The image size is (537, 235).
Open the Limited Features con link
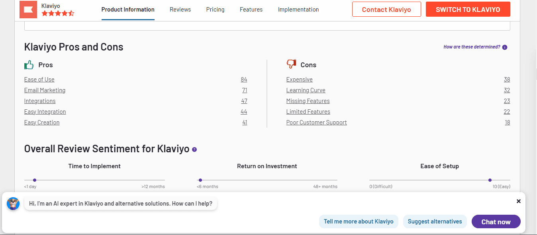coord(308,112)
